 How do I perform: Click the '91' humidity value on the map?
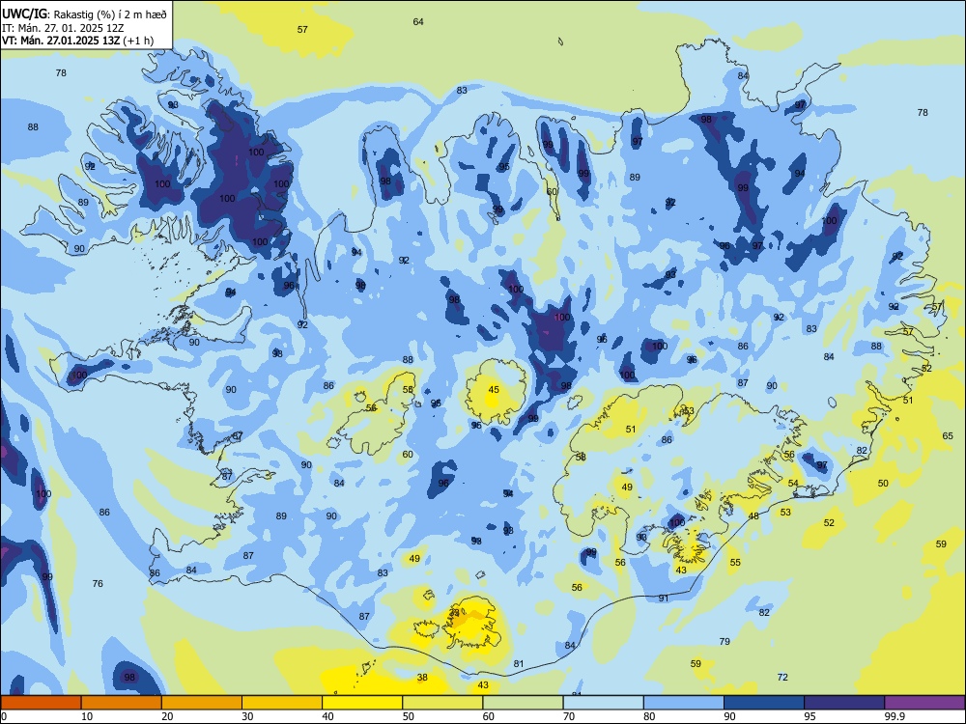[663, 598]
